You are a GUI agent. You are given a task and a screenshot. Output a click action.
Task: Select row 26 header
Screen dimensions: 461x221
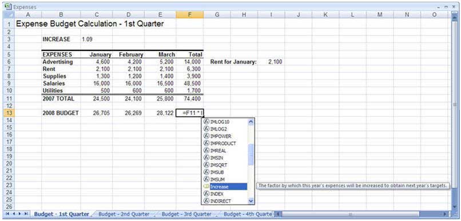pyautogui.click(x=9, y=207)
